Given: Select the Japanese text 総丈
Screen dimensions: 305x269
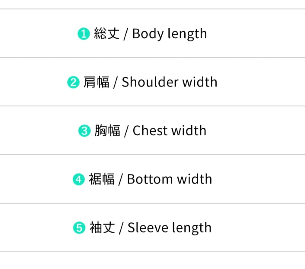Looking at the screenshot, I should [x=107, y=34].
